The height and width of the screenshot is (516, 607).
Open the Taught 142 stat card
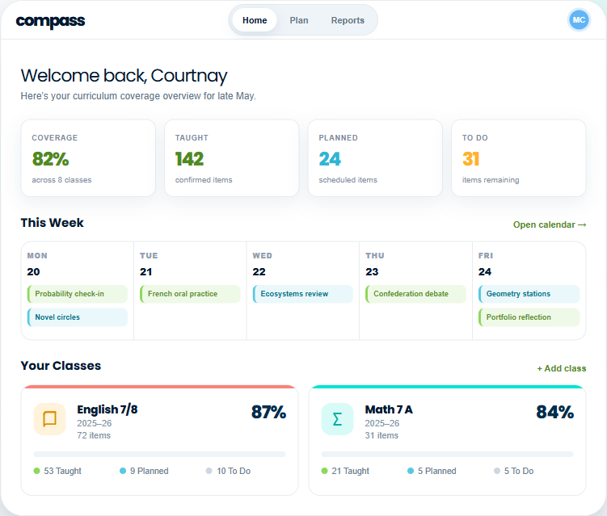tap(231, 157)
